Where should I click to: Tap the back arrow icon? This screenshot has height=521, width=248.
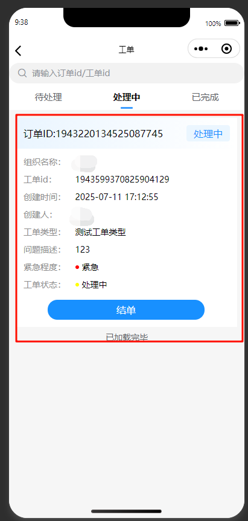[18, 51]
